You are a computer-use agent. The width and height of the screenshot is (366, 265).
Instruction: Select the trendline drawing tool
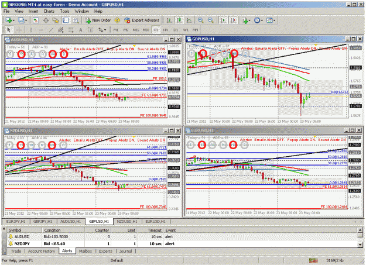point(51,30)
